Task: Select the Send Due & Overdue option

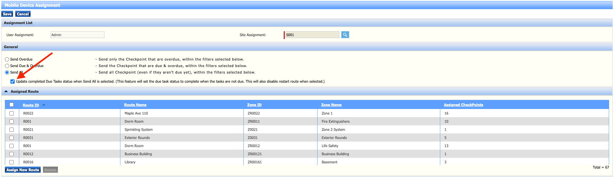Action: click(7, 66)
